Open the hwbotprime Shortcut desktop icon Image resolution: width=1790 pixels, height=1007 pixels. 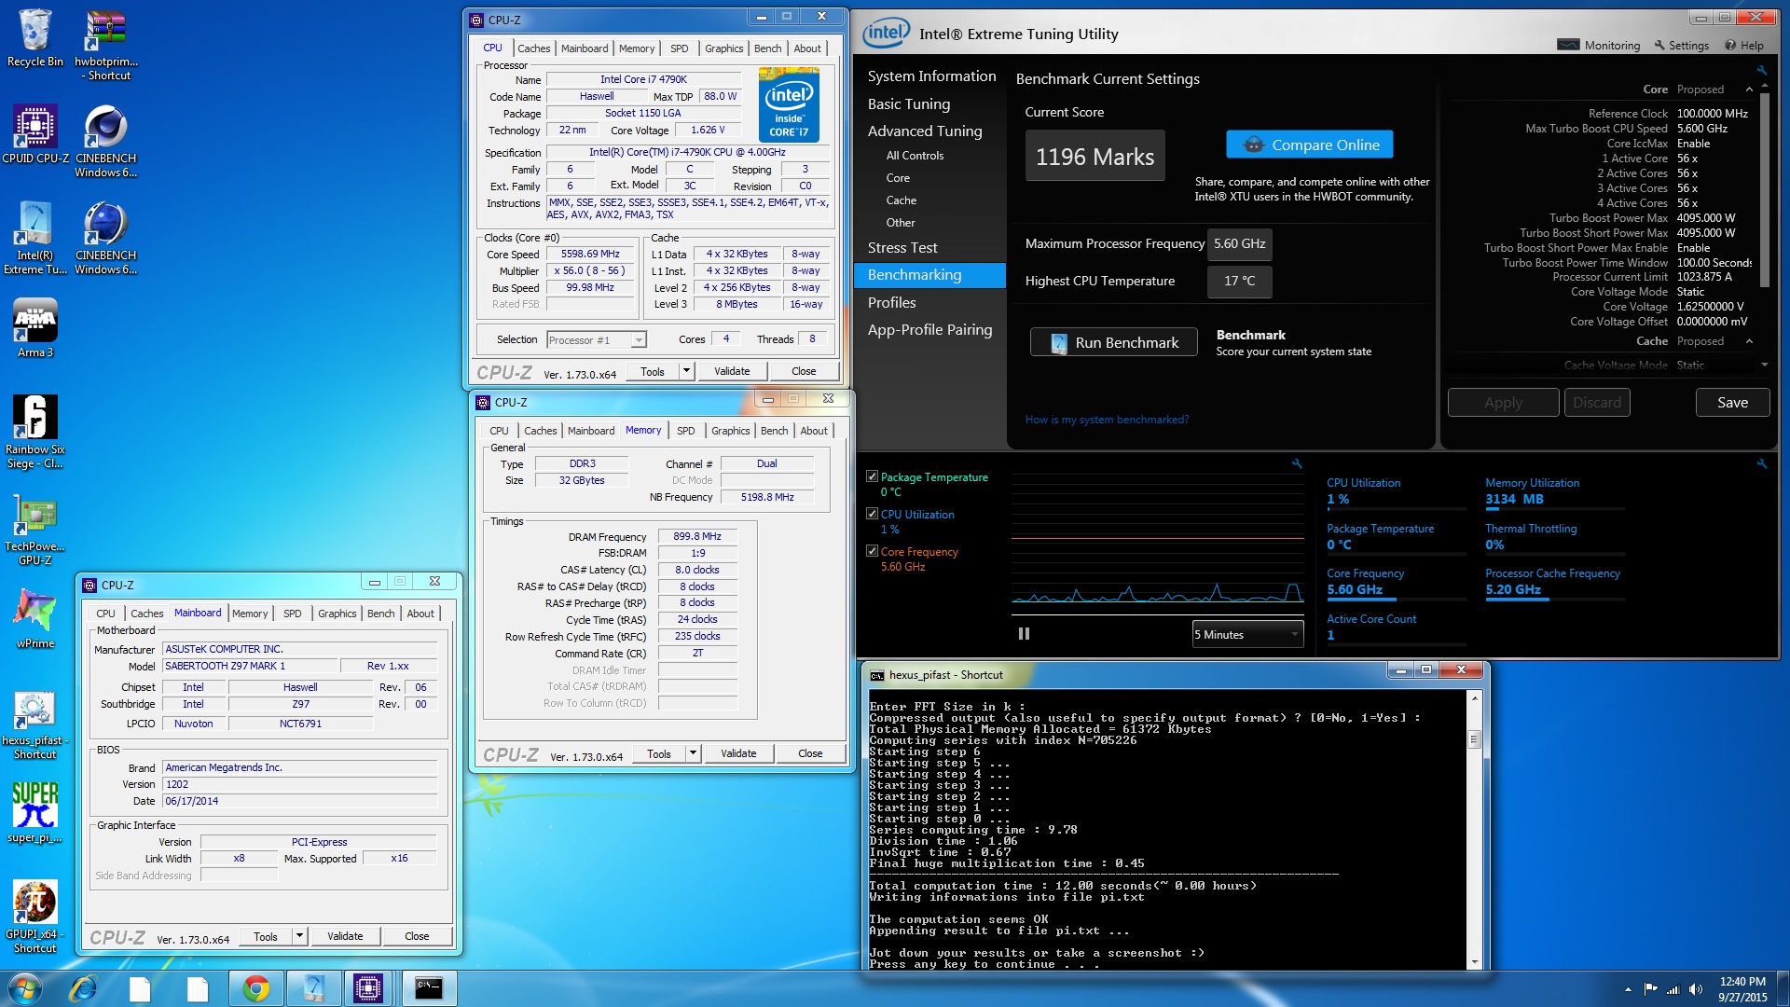105,44
